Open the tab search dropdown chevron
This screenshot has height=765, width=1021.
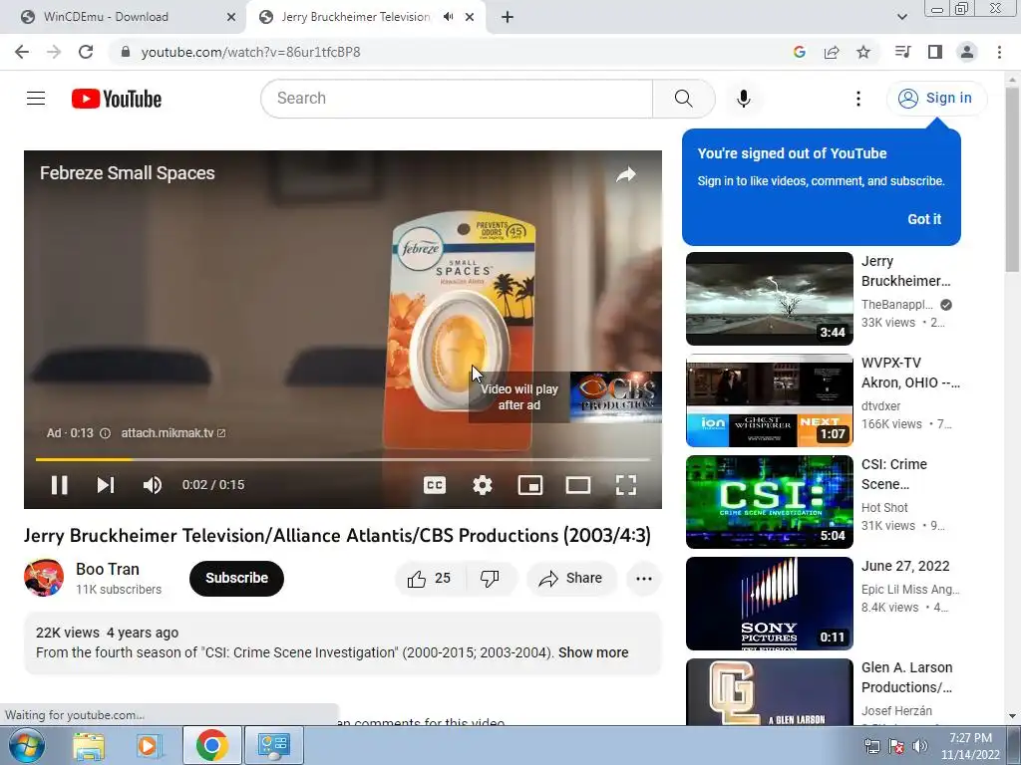coord(901,17)
